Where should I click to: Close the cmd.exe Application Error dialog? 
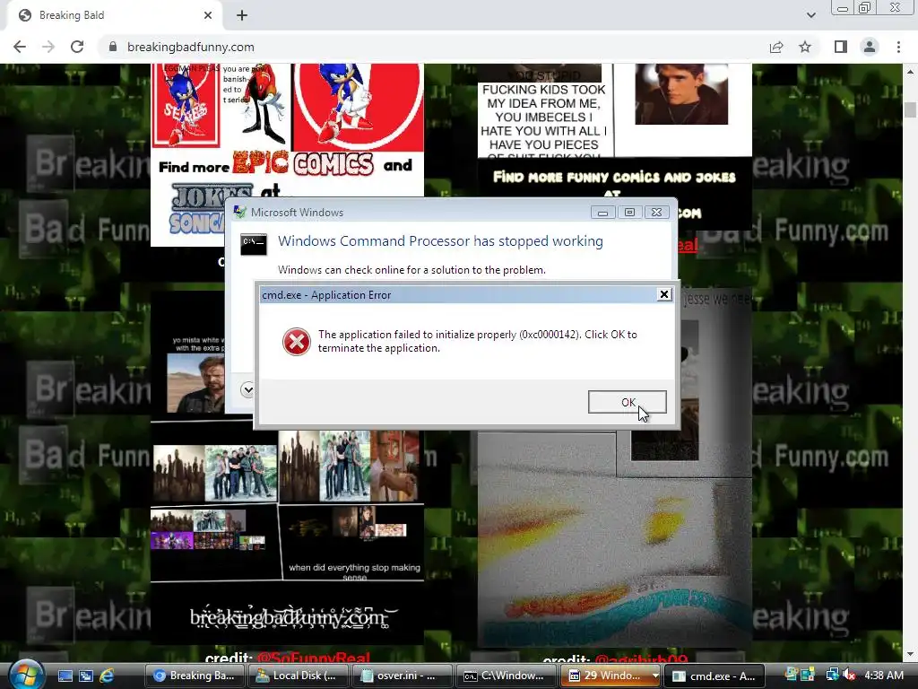tap(664, 294)
